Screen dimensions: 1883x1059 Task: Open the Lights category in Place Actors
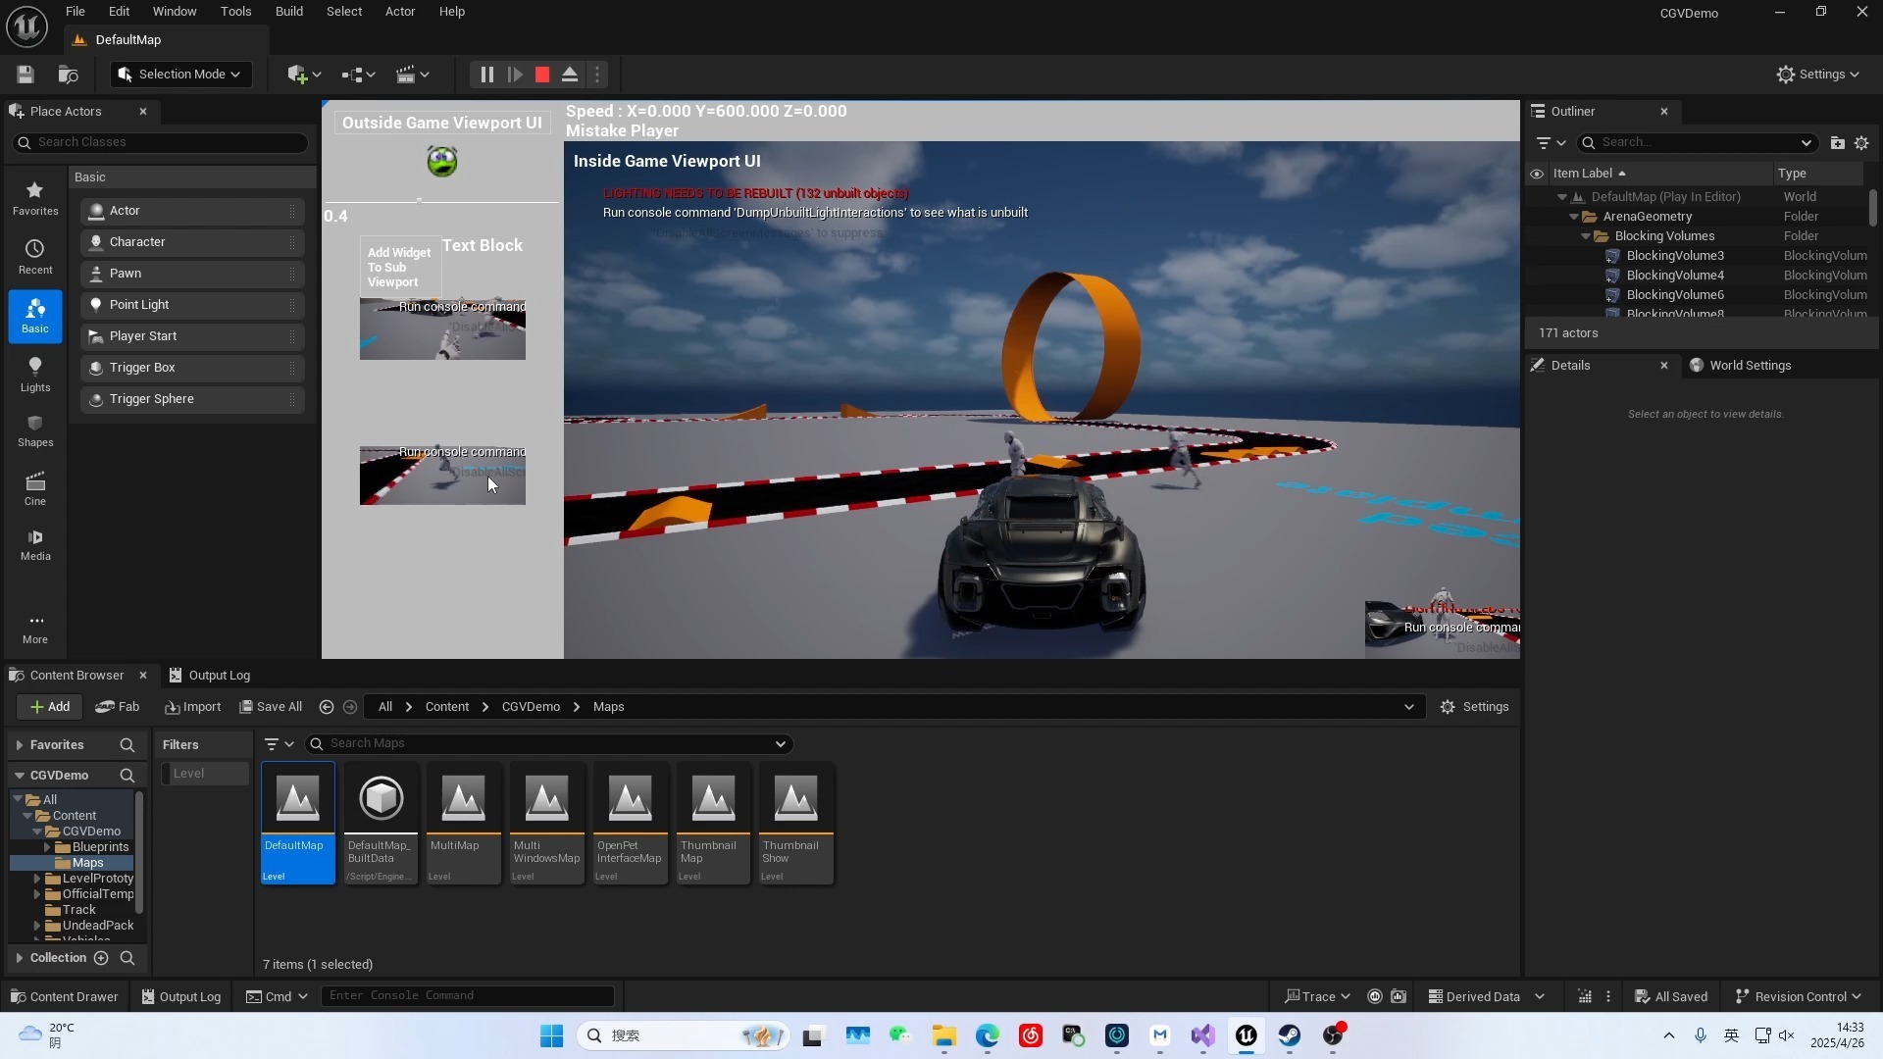point(35,374)
